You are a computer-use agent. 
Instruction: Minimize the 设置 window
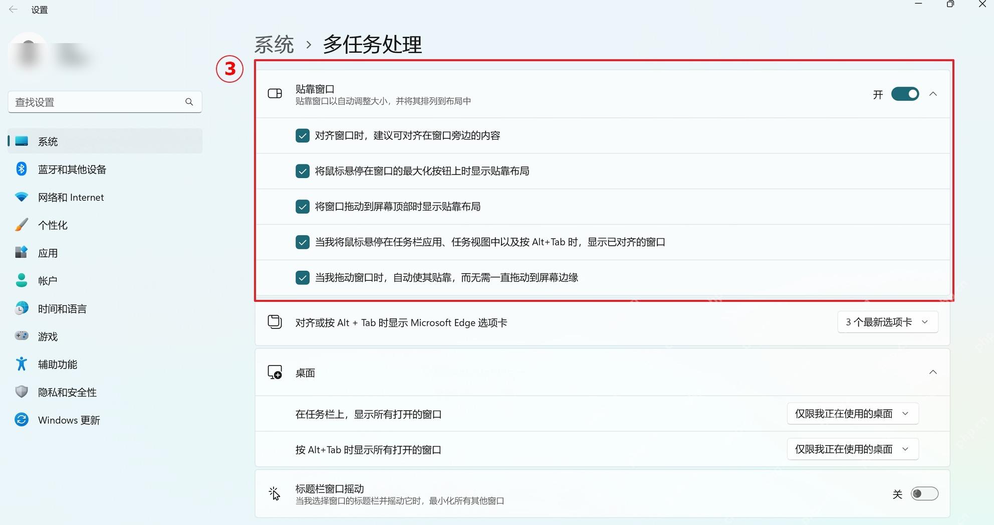(918, 4)
